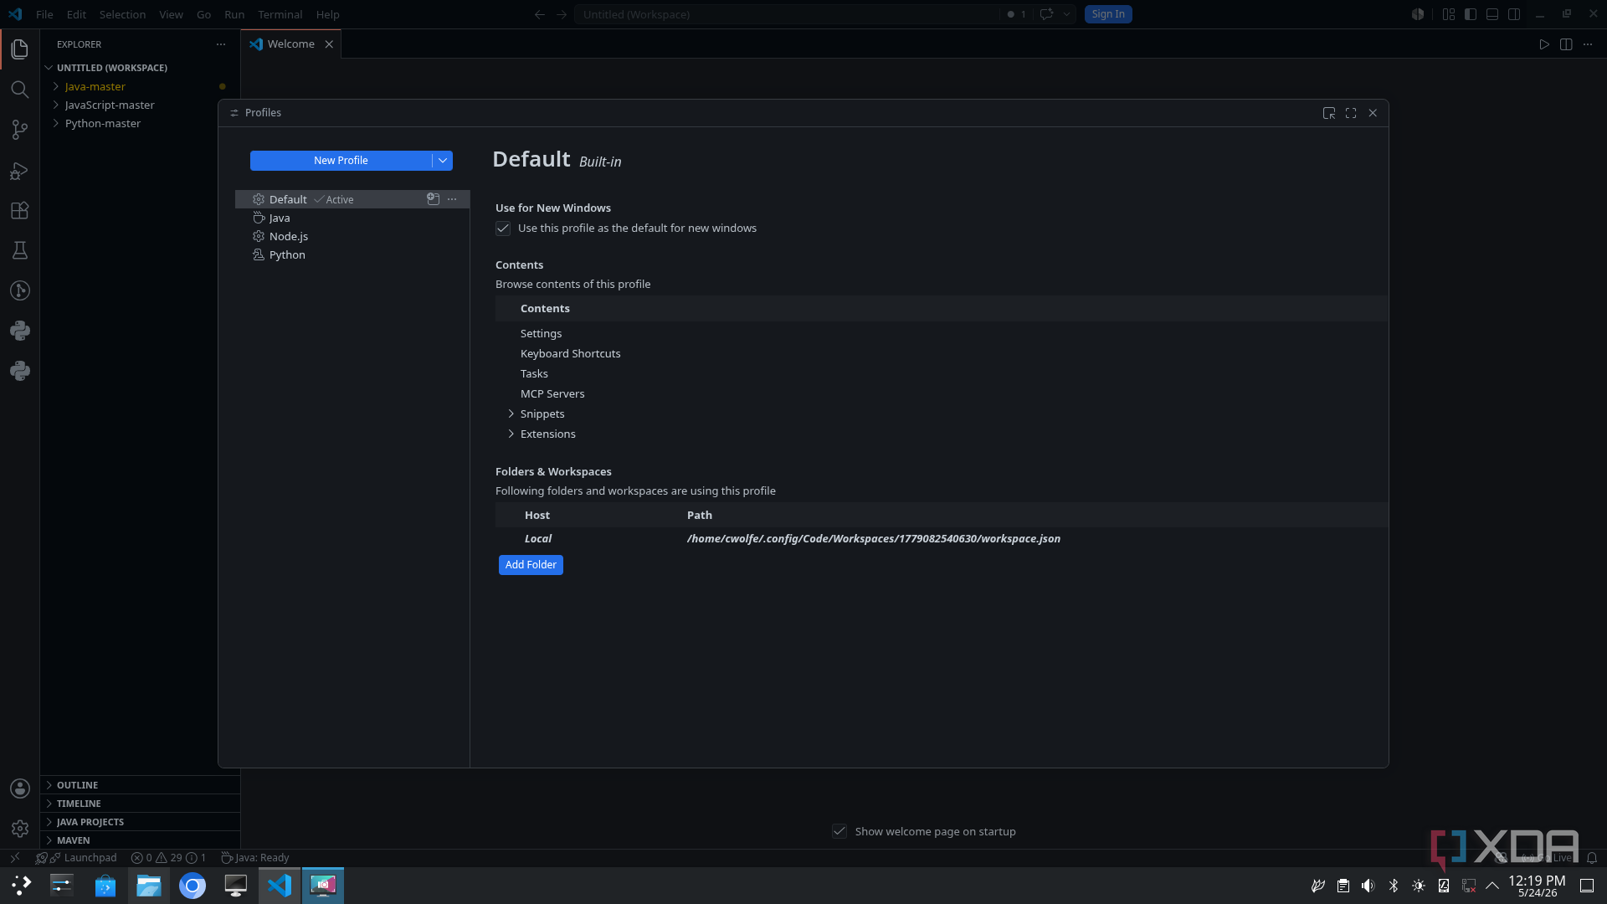Click the notifications bell in status bar
Screen dimensions: 1607x904
coord(1592,858)
